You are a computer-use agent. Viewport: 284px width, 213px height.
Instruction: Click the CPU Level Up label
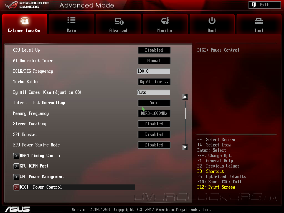point(26,50)
